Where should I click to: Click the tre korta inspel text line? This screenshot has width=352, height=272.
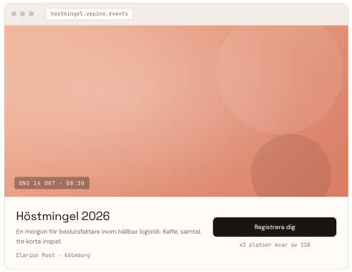[x=38, y=241]
